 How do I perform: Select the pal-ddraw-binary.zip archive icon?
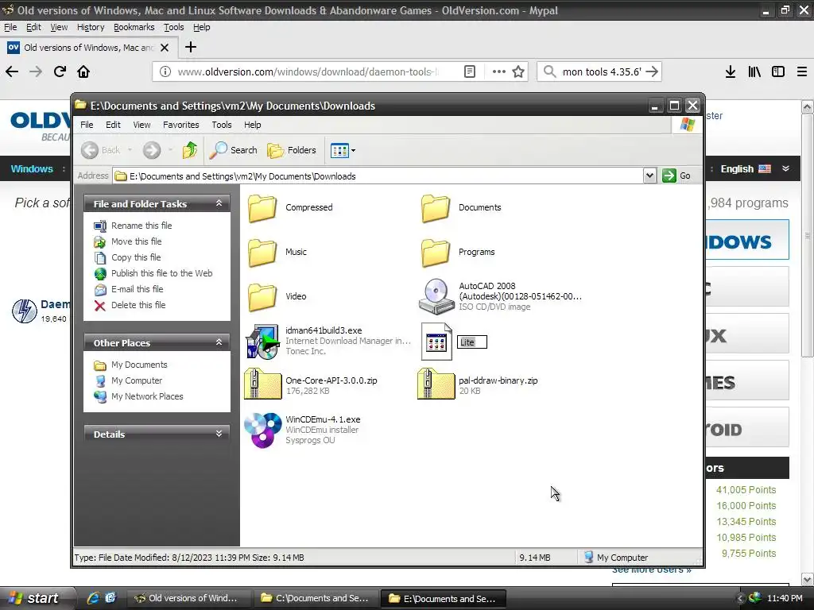[x=436, y=384]
